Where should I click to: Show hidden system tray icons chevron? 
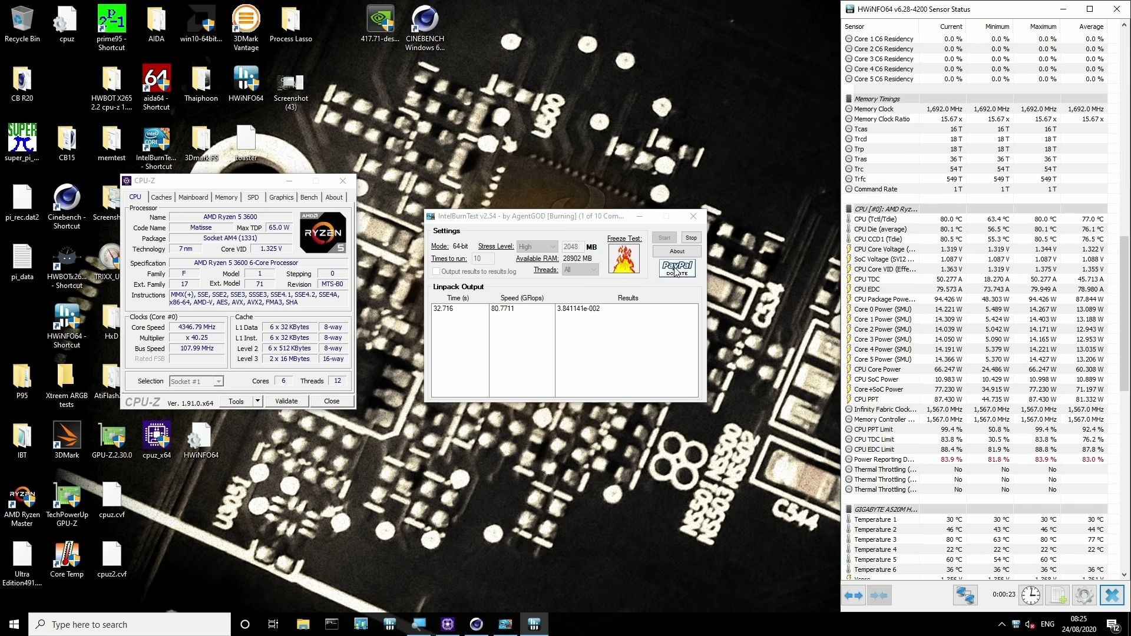(x=1001, y=624)
